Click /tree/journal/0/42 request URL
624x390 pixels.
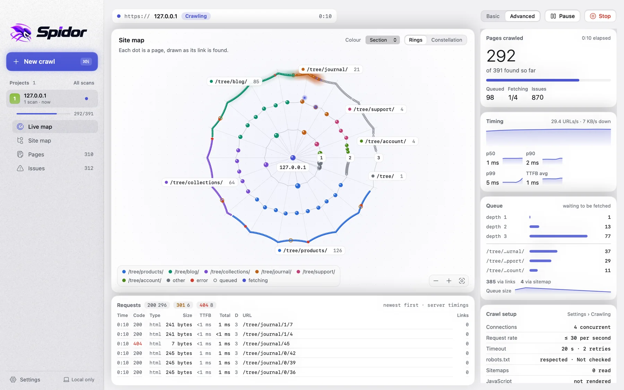click(269, 353)
